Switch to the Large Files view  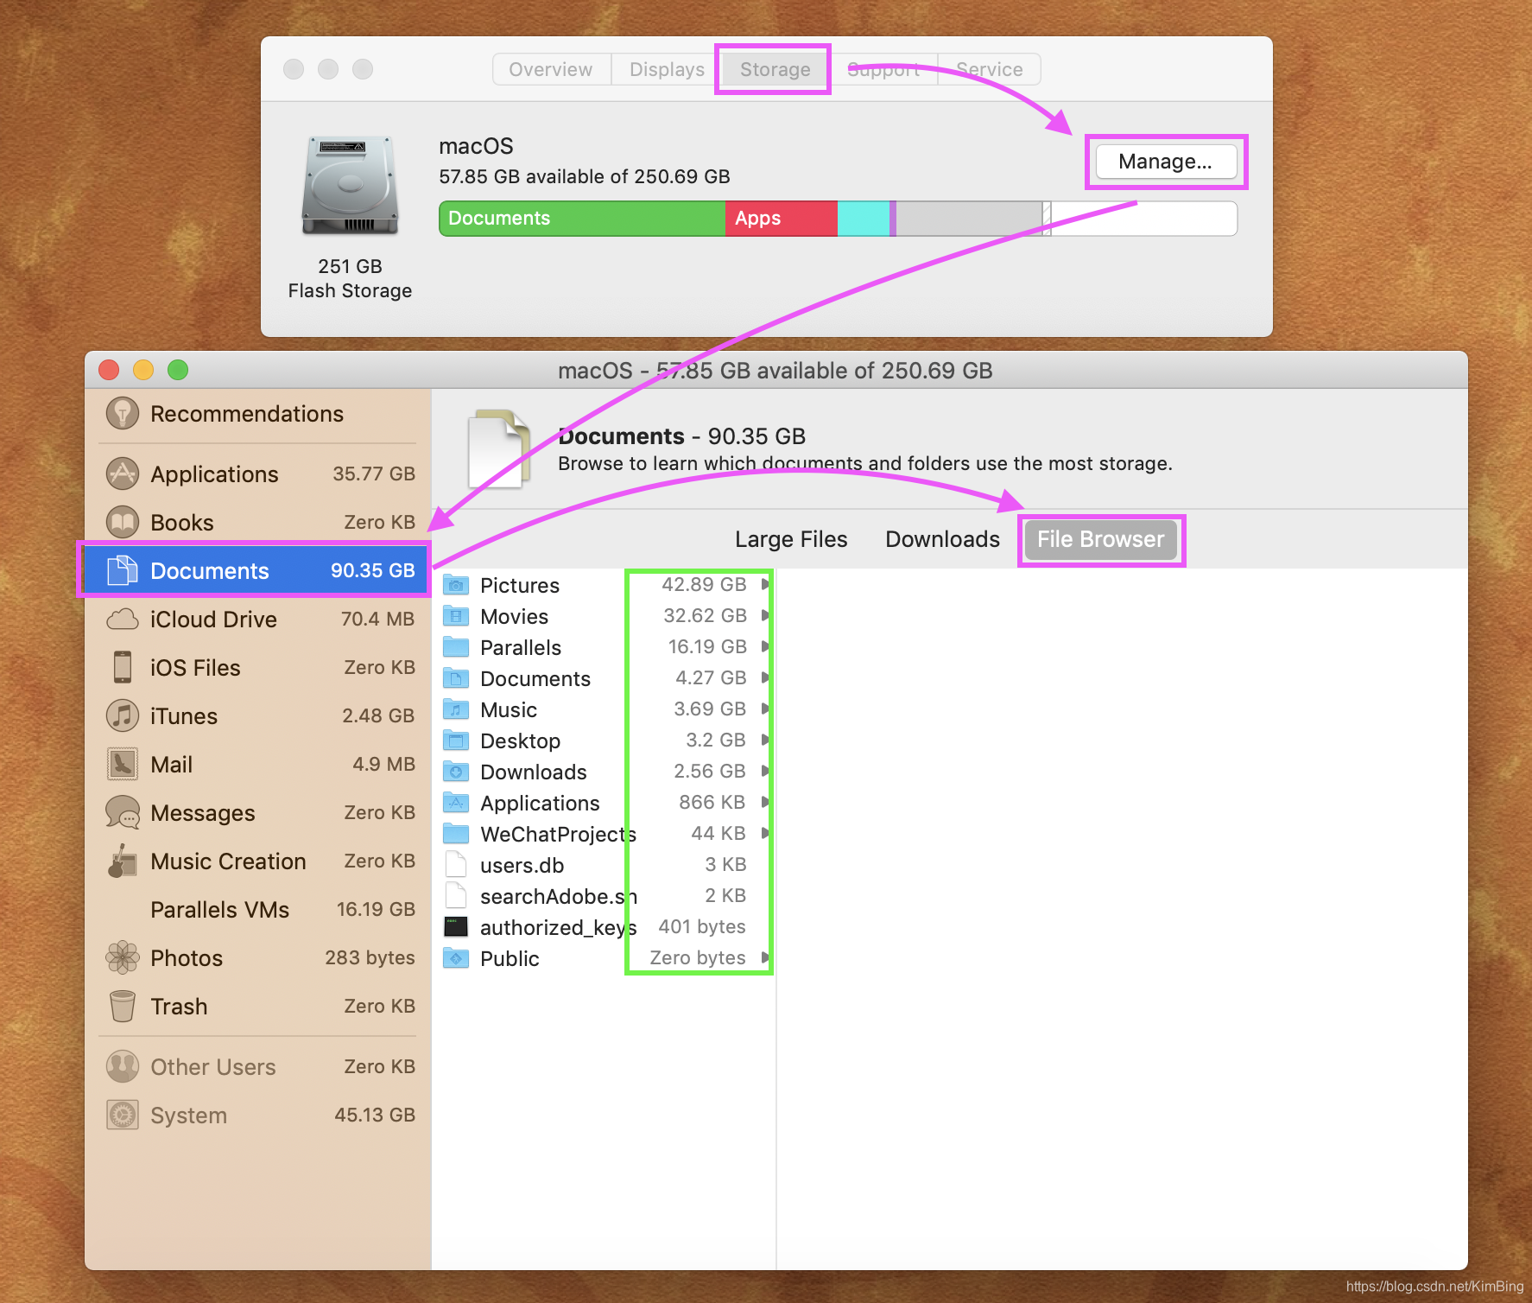(791, 539)
